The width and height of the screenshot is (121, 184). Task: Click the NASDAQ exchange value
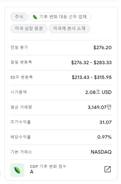(101, 152)
